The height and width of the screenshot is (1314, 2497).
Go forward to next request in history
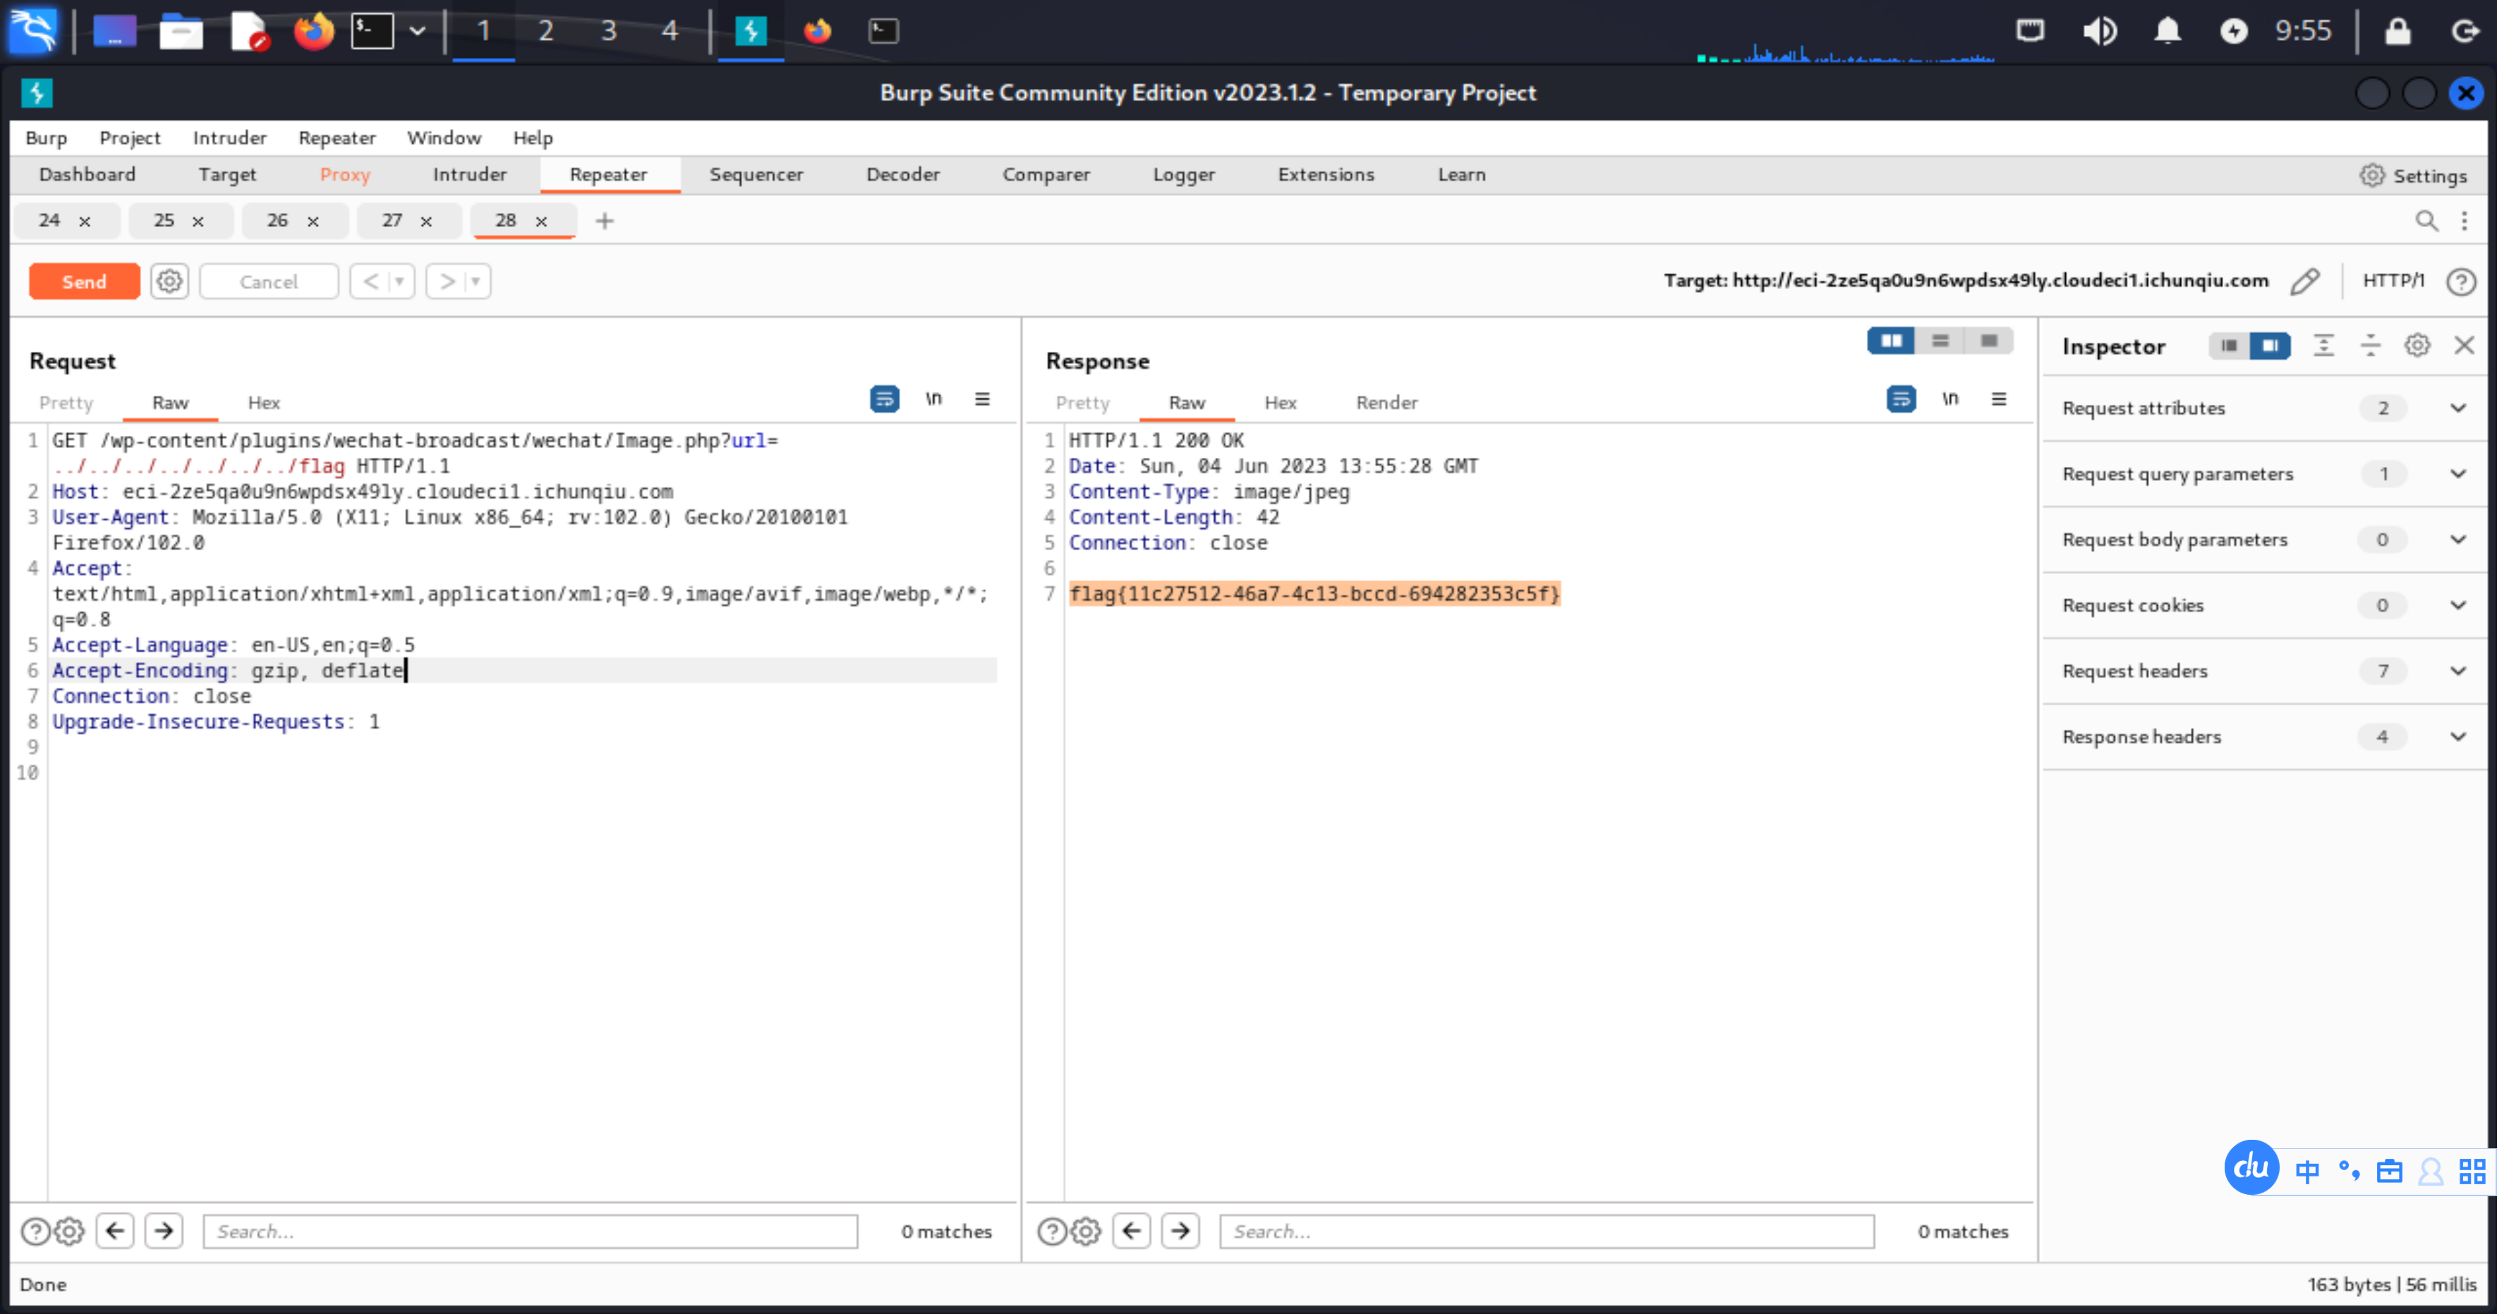tap(447, 281)
